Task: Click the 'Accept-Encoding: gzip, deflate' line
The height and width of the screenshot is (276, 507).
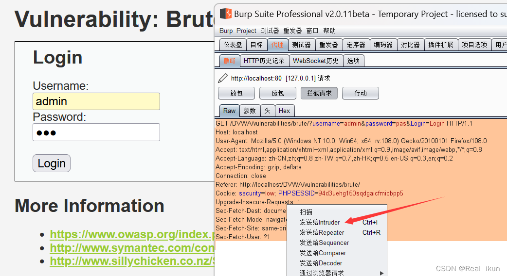Action: point(258,167)
